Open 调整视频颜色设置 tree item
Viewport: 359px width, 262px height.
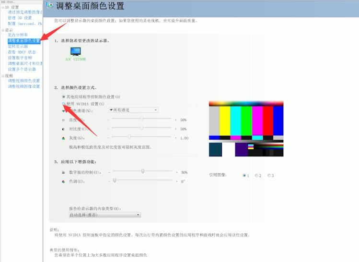[24, 81]
